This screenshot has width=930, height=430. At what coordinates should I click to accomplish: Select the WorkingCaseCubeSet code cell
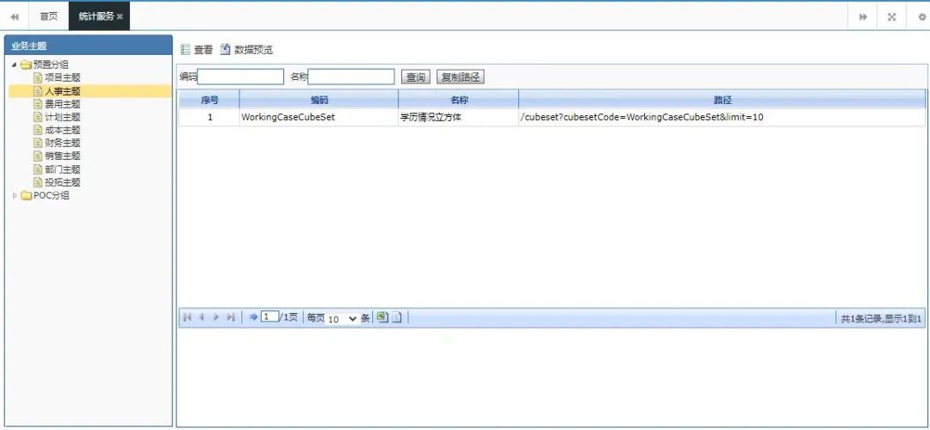tap(319, 117)
